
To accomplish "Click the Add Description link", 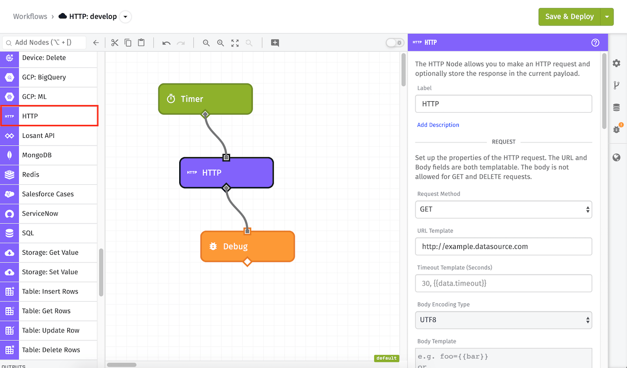I will [x=438, y=125].
